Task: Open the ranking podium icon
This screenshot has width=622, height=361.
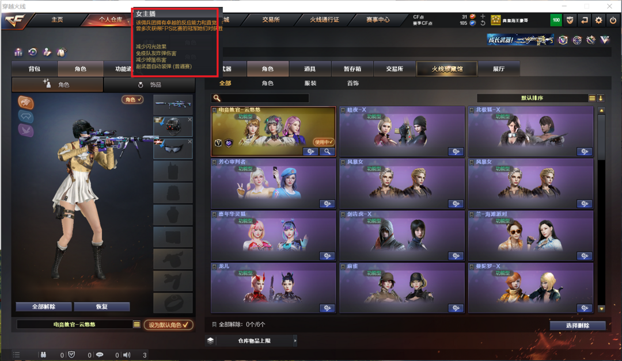Action: 18,52
